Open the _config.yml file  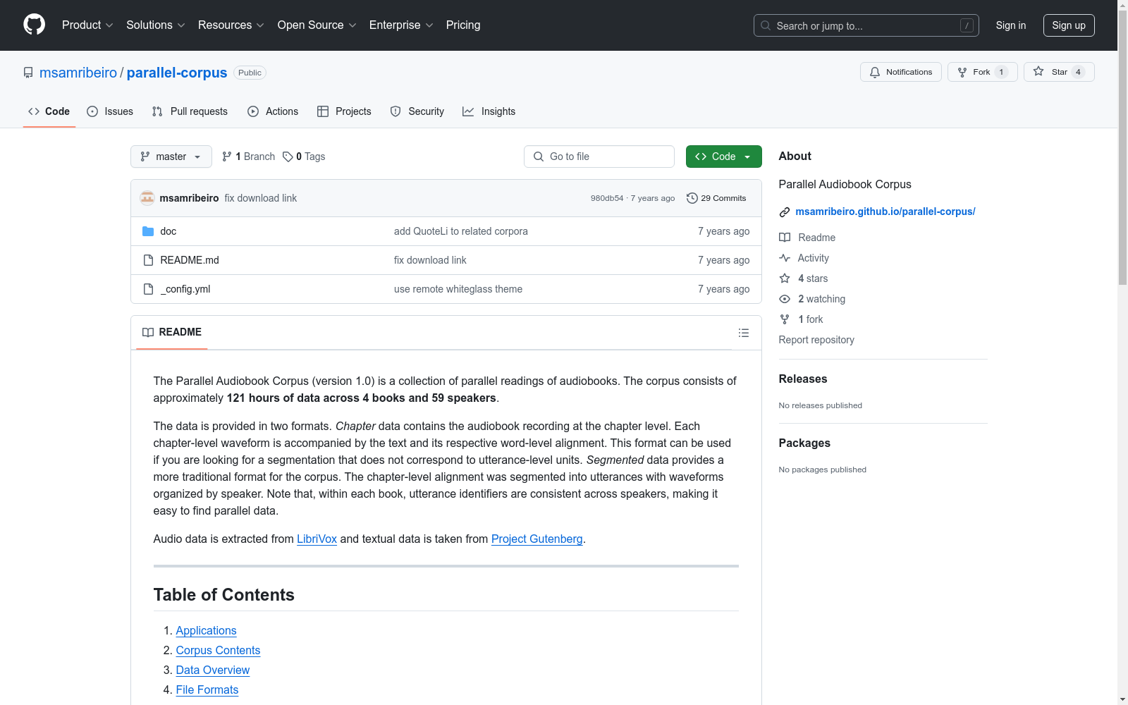coord(185,289)
